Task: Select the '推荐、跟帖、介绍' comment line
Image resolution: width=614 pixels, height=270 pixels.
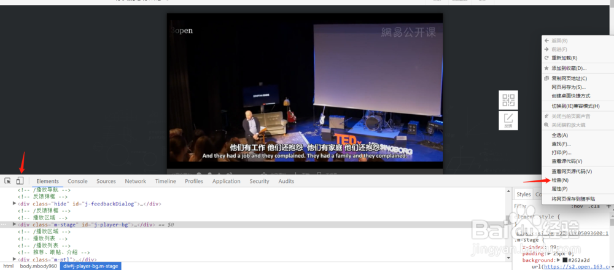Action: pos(53,252)
